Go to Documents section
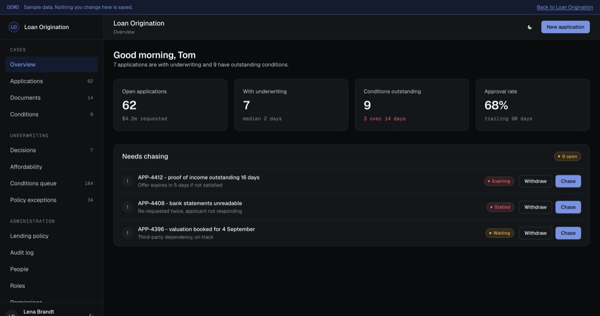This screenshot has width=600, height=316. 51,98
